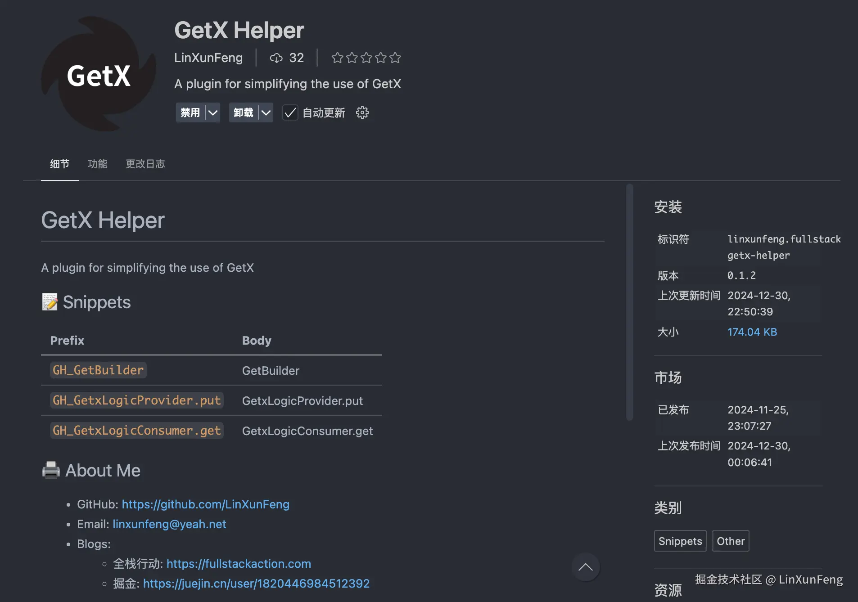The height and width of the screenshot is (602, 858).
Task: Click the extension identifier linxunfeng.fullstack getx-helper
Action: coord(784,247)
